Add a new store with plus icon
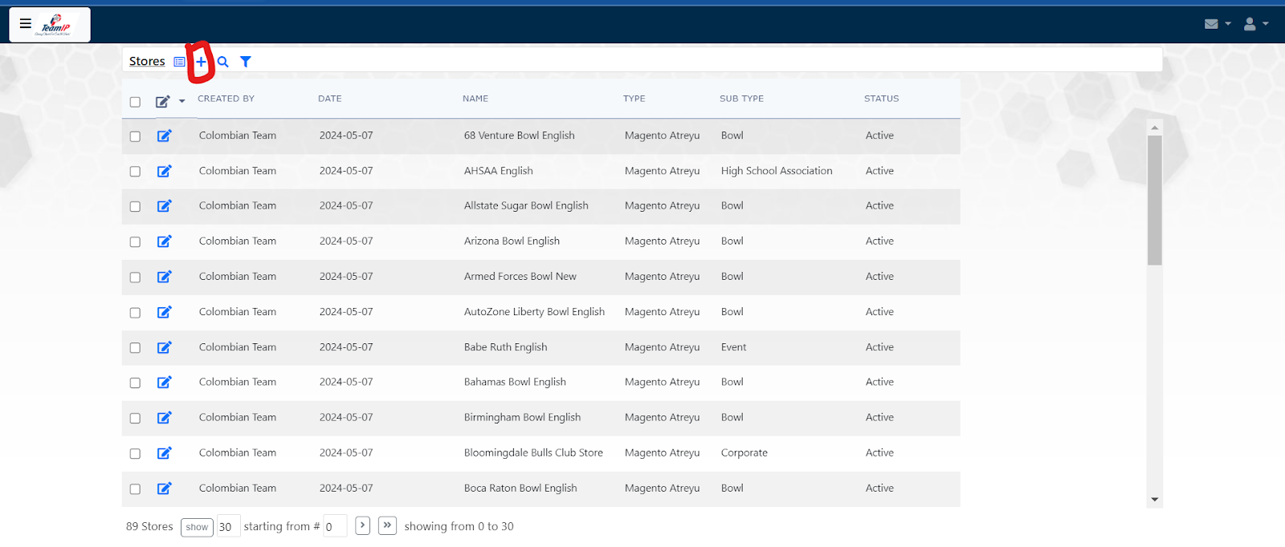The image size is (1285, 547). pos(201,62)
